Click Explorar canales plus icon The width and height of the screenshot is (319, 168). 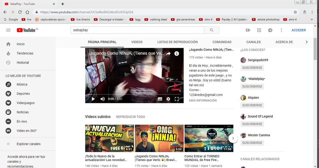9,144
